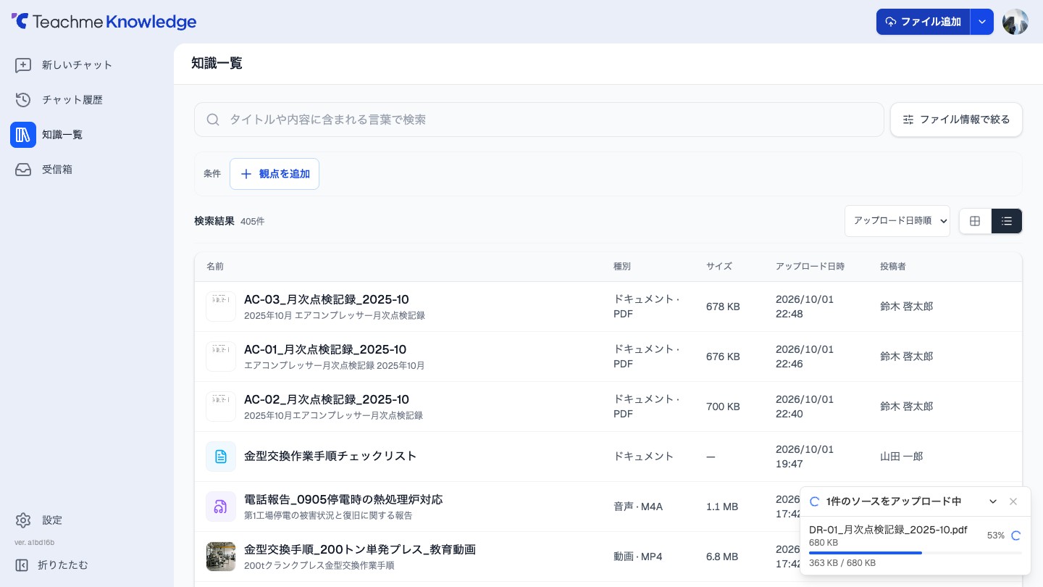Click the アップロード日時 column header
1043x587 pixels.
pos(810,267)
